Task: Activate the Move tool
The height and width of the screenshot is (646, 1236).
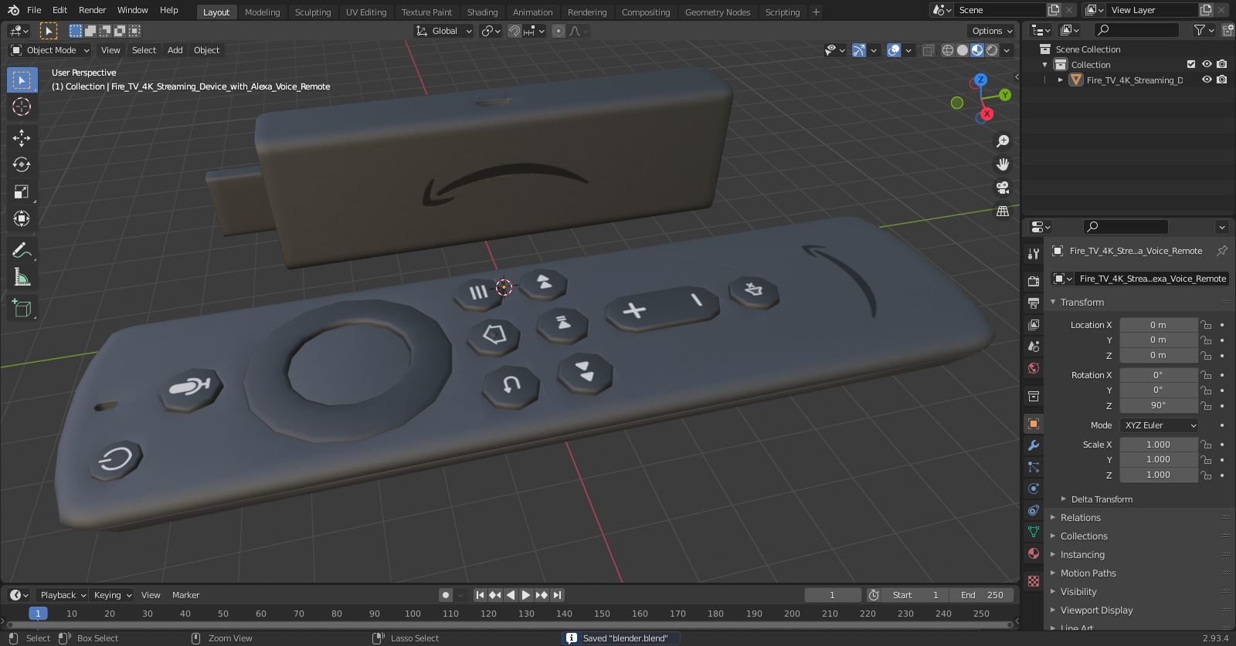Action: 22,137
